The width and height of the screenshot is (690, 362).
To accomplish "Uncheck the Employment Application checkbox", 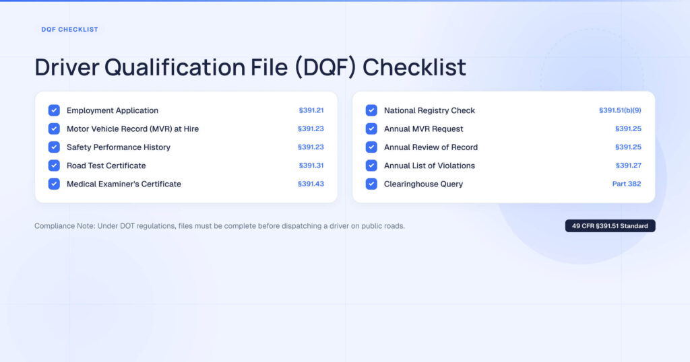I will 54,110.
